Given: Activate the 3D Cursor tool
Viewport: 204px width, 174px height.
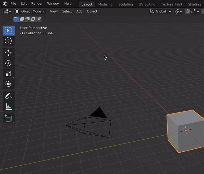Looking at the screenshot, I should (8, 41).
